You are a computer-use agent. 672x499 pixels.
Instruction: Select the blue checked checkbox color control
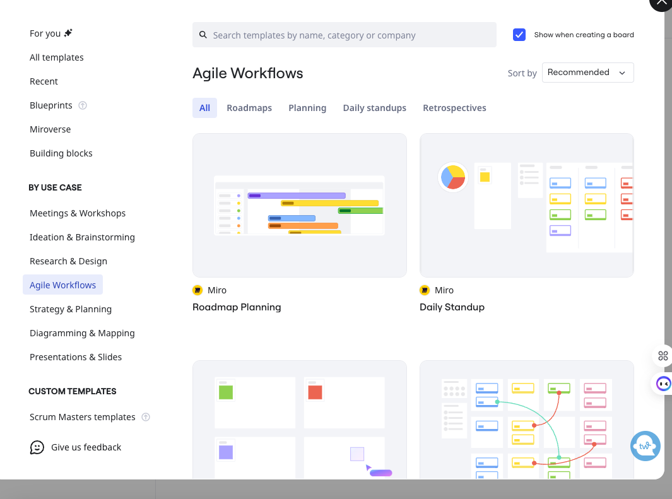click(519, 35)
